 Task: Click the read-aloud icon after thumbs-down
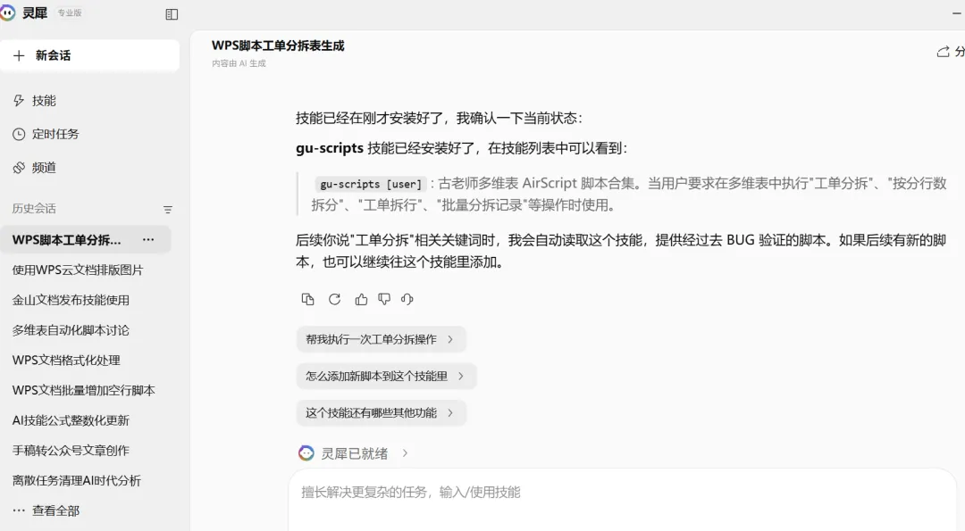tap(407, 299)
